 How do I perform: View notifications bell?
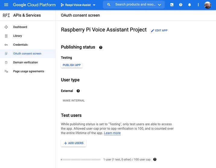[189, 5]
